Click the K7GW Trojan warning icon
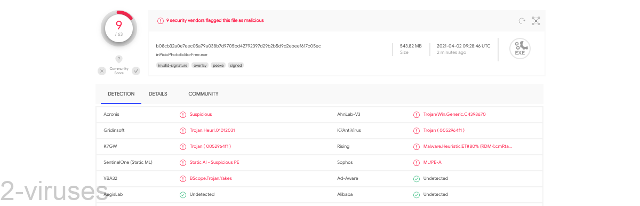 coord(183,146)
